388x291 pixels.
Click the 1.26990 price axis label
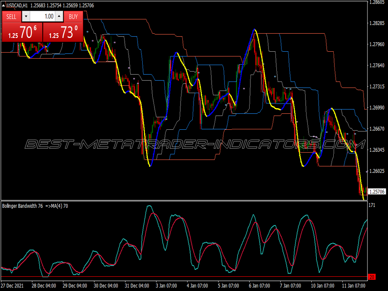pos(377,108)
